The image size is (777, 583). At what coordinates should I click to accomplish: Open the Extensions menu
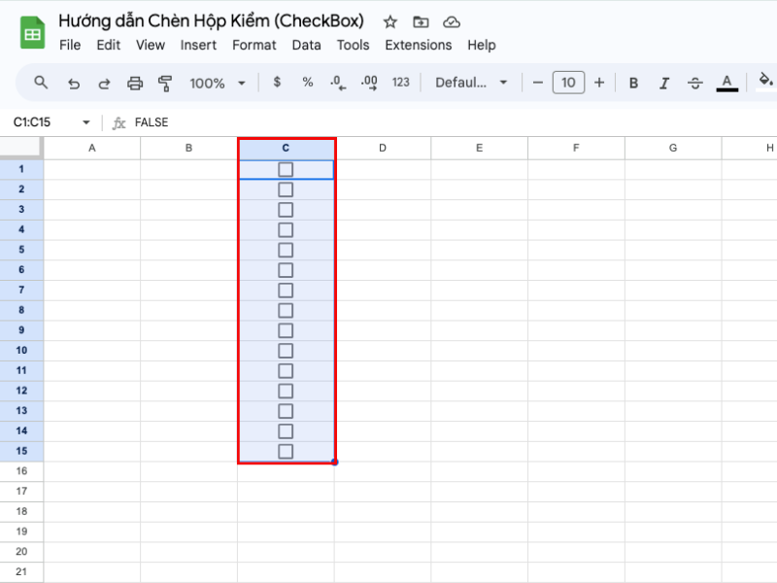tap(418, 45)
